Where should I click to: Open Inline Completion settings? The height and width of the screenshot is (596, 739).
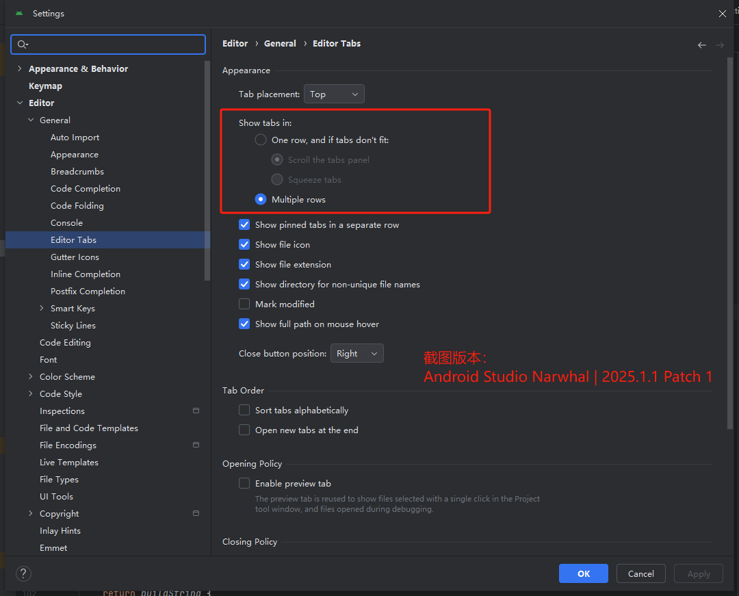(x=86, y=274)
